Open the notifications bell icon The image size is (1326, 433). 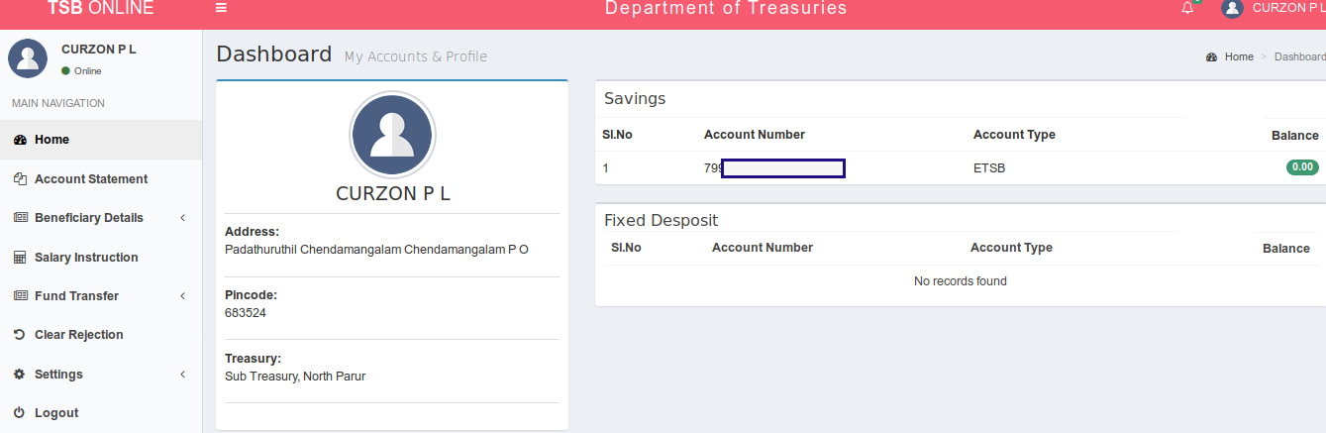[x=1187, y=8]
